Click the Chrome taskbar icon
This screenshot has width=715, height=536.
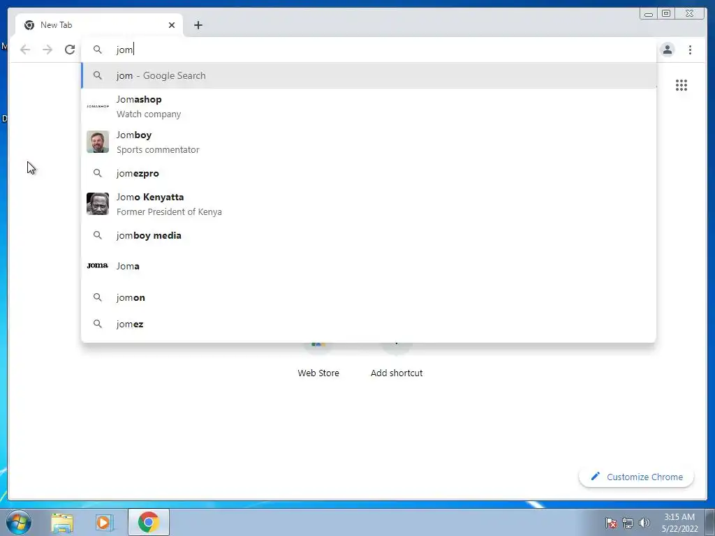tap(149, 522)
